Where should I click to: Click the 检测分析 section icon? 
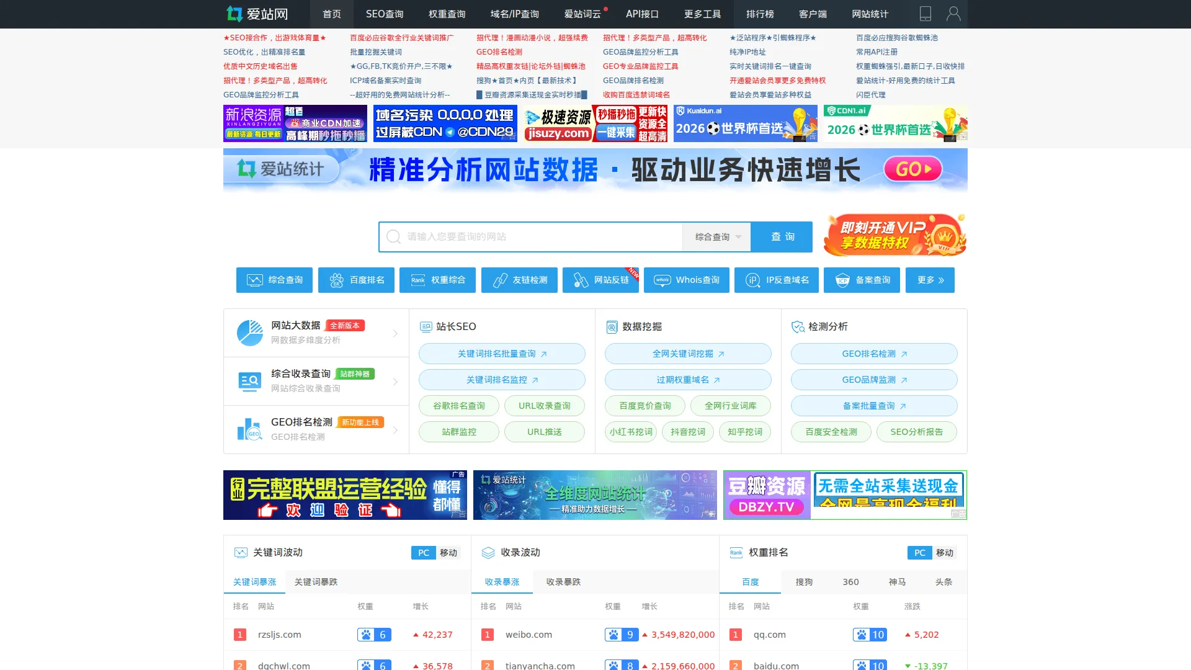798,327
